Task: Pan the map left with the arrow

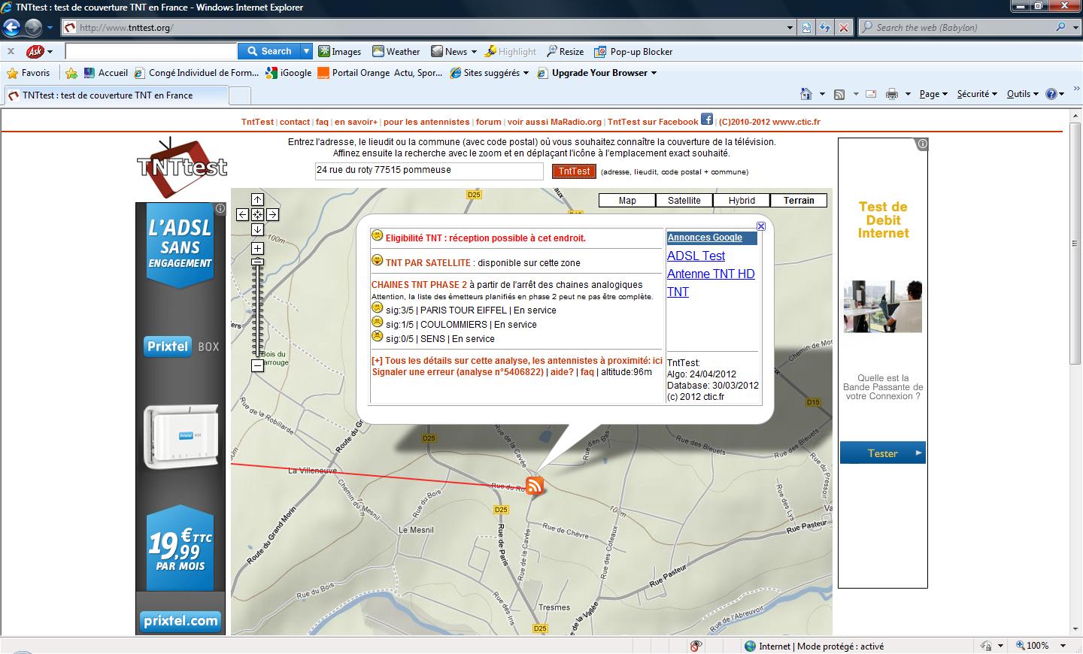Action: coord(242,214)
